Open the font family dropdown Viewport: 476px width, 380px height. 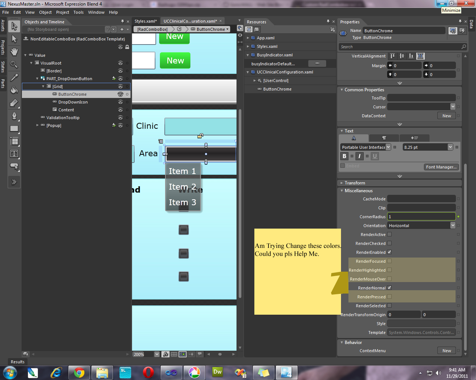tap(388, 147)
